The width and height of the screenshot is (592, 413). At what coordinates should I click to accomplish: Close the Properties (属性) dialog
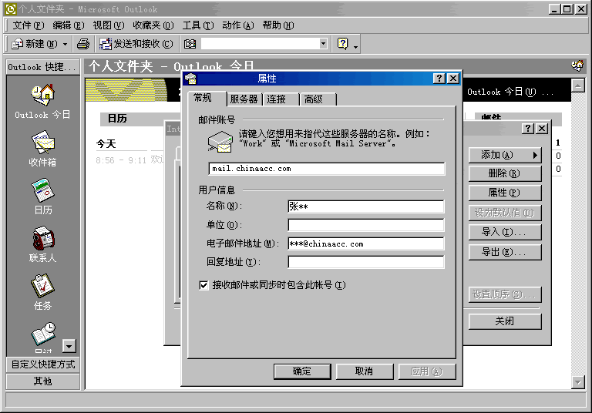[x=453, y=78]
